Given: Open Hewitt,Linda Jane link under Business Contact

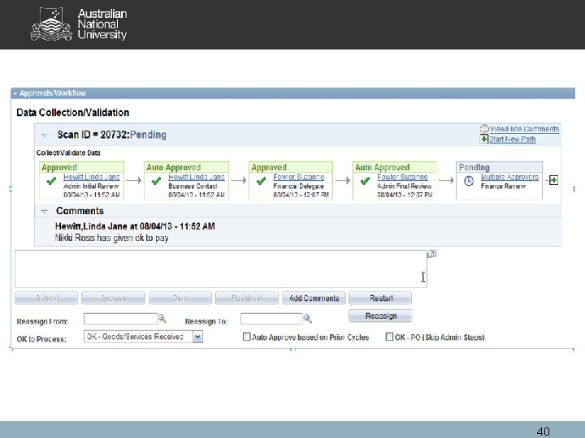Looking at the screenshot, I should (x=197, y=178).
